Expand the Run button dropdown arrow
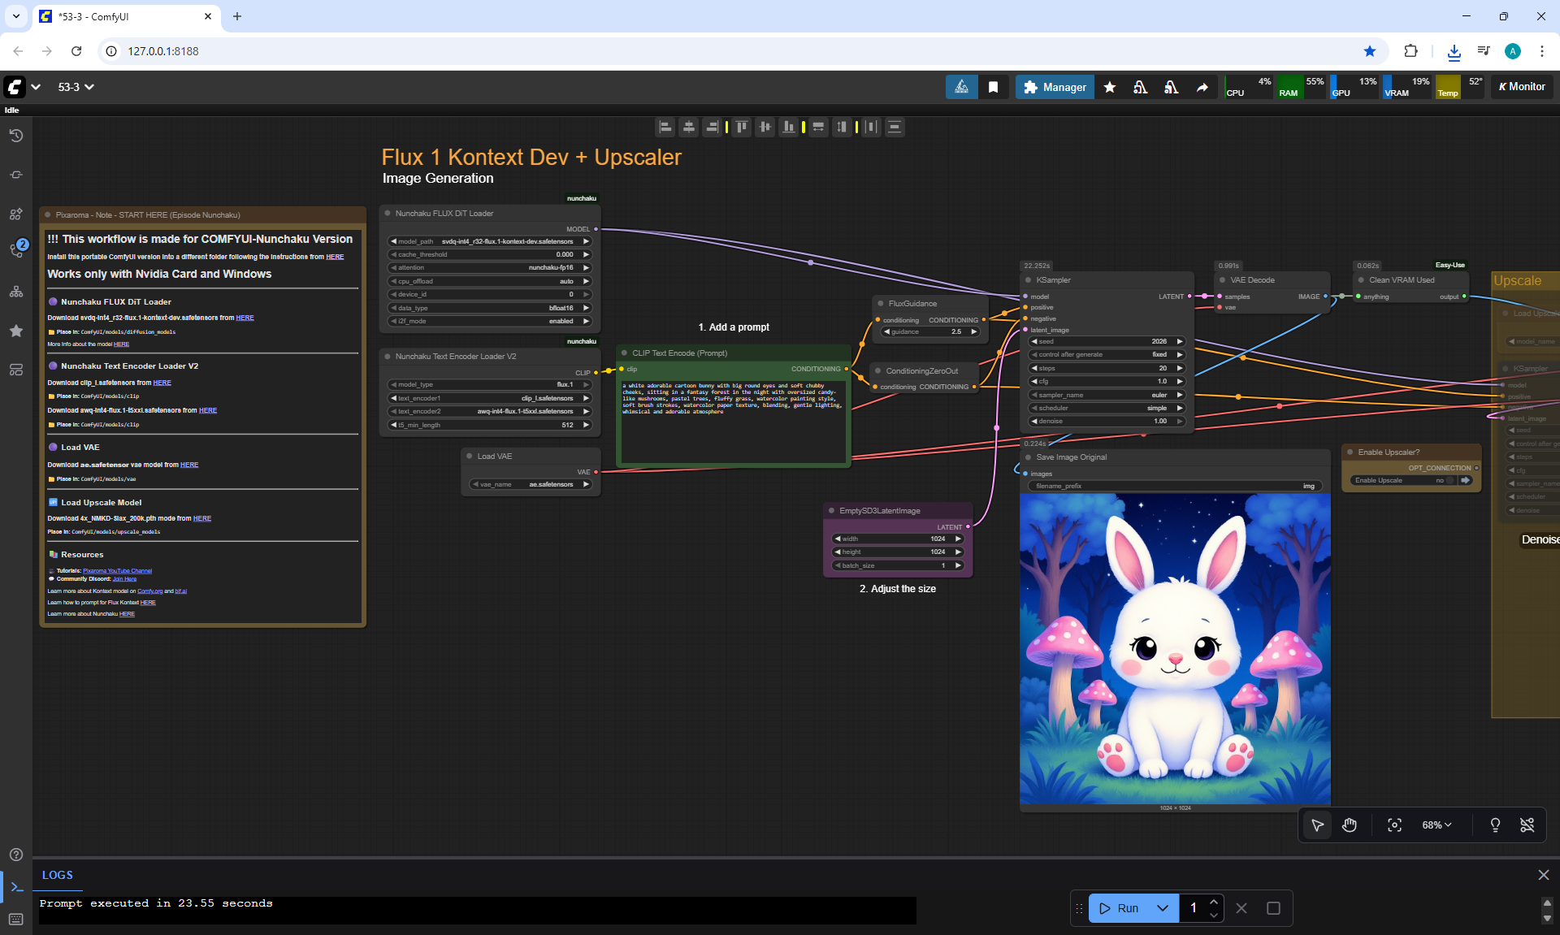 click(1163, 908)
